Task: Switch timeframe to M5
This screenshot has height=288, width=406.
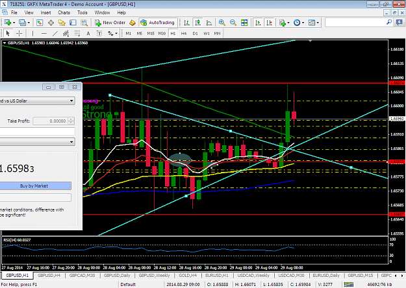Action: [140, 33]
